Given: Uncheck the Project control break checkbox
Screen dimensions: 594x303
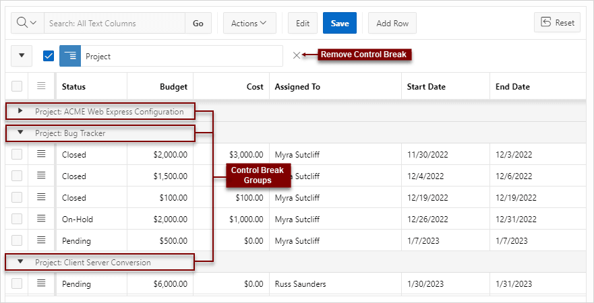Looking at the screenshot, I should click(49, 56).
